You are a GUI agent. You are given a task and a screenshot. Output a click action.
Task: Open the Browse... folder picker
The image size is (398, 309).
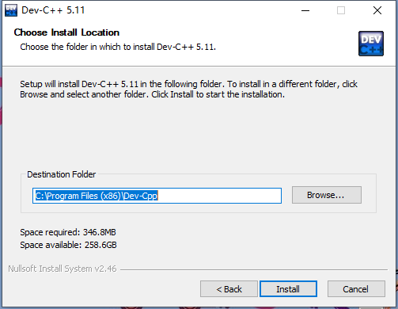click(327, 195)
